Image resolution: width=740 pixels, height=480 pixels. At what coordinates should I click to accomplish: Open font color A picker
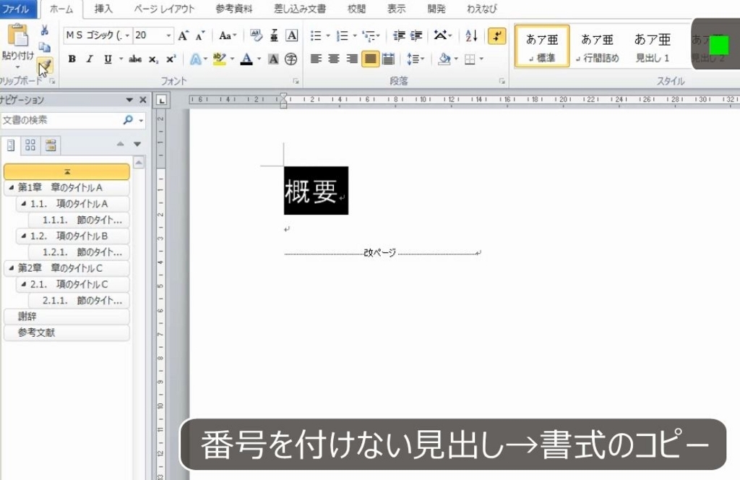pos(246,59)
